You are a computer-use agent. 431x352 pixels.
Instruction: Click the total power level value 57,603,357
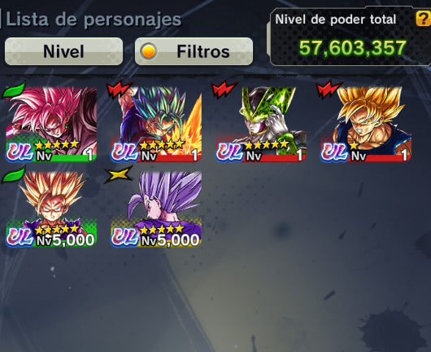click(352, 48)
